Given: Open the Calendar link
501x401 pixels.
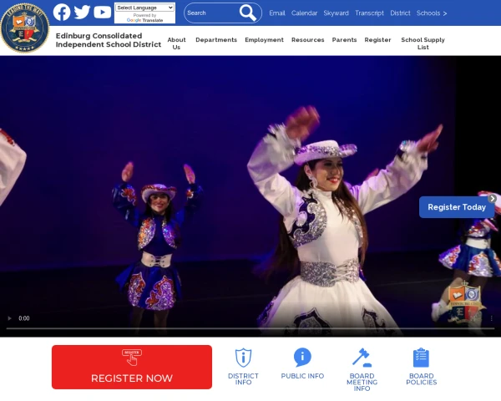Looking at the screenshot, I should (304, 13).
